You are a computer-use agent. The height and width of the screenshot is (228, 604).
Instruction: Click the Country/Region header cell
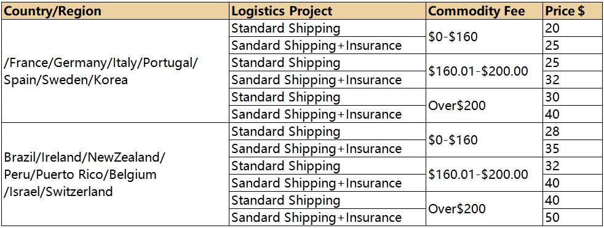pos(115,11)
